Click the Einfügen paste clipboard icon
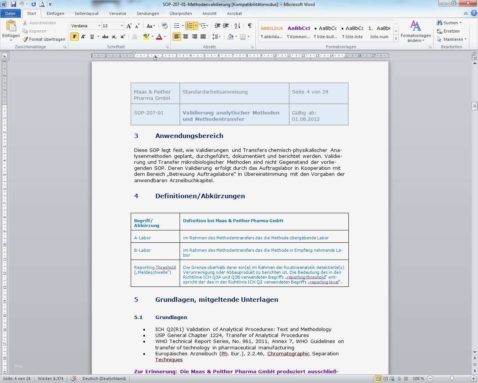Screen dimensions: 478x383 click(x=11, y=26)
